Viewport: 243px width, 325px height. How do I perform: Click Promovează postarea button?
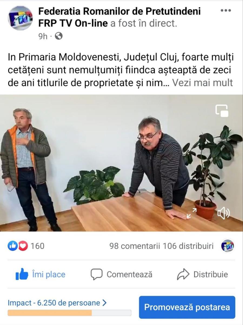click(x=187, y=307)
